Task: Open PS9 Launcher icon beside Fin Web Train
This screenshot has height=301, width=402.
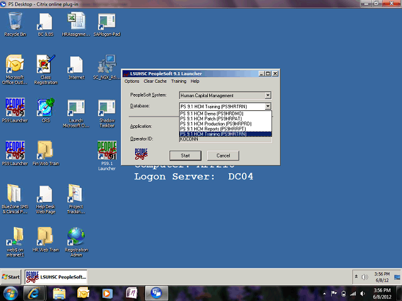Action: [x=15, y=153]
